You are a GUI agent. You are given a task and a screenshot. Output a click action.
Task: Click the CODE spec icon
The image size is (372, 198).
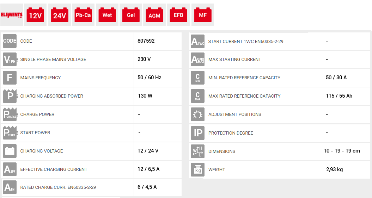tap(10, 41)
